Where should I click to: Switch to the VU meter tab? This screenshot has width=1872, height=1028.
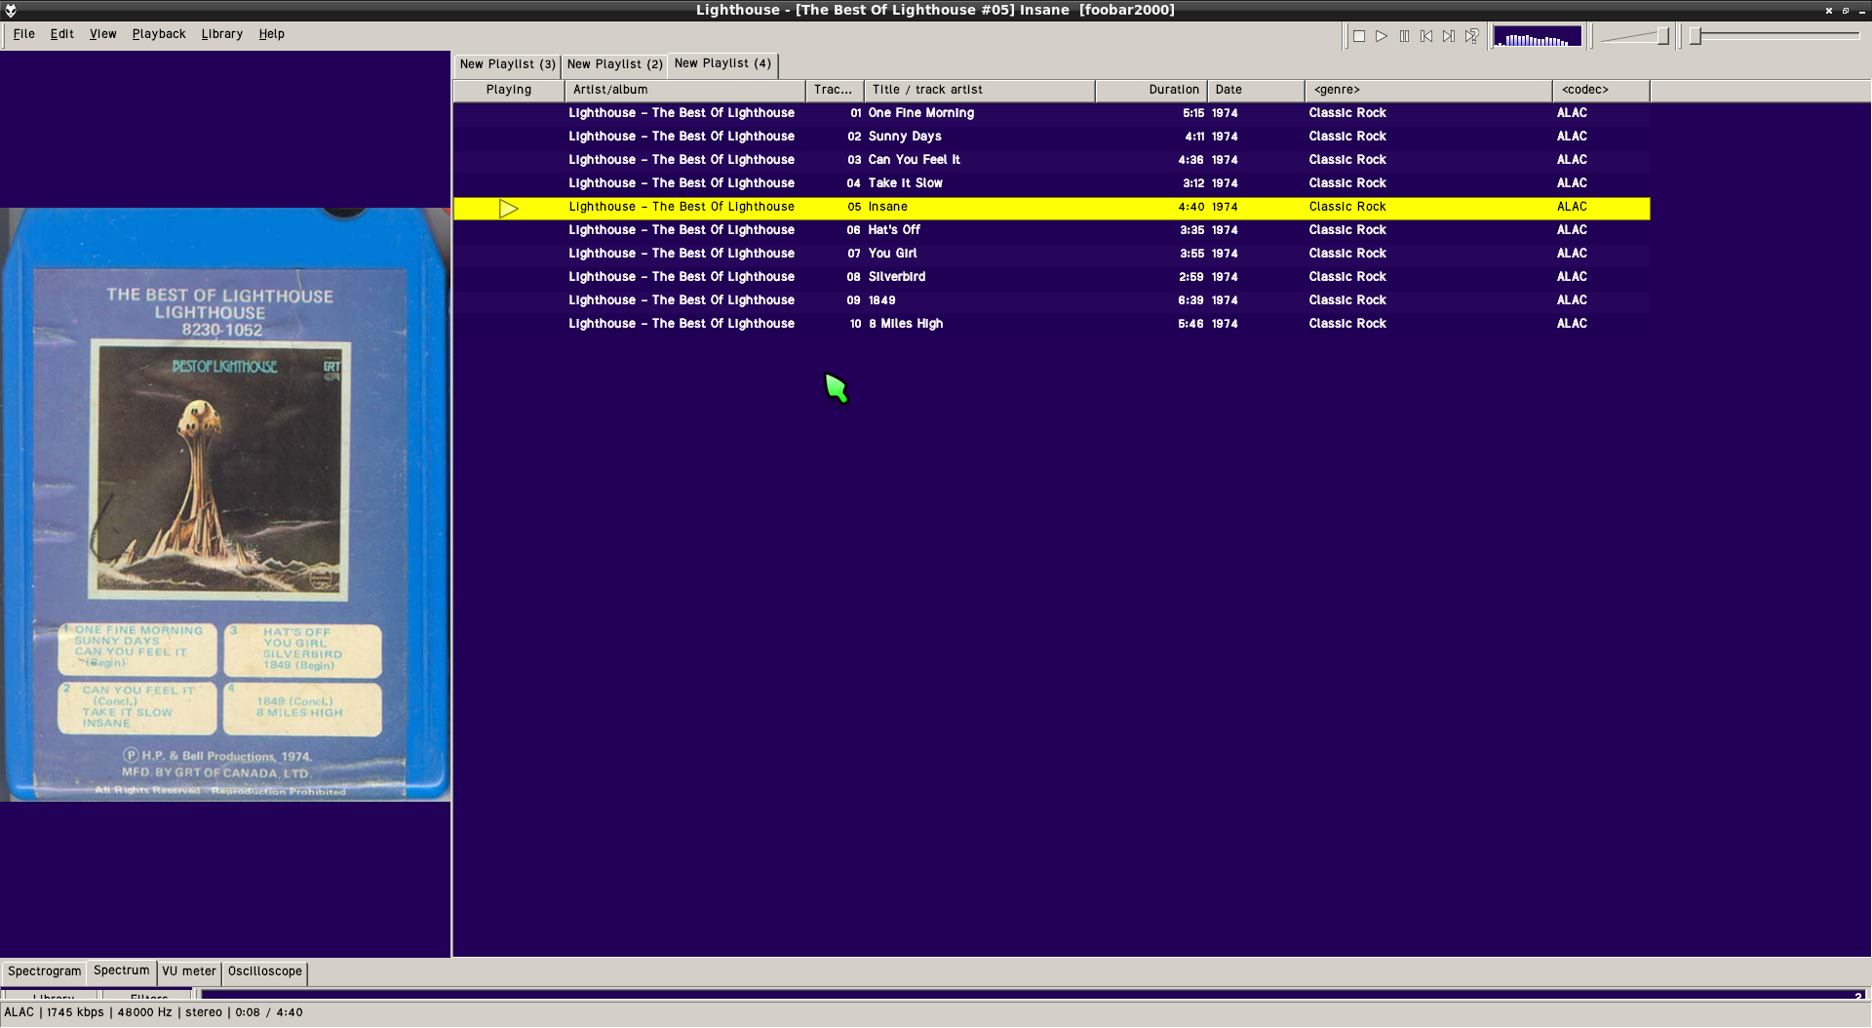click(189, 971)
